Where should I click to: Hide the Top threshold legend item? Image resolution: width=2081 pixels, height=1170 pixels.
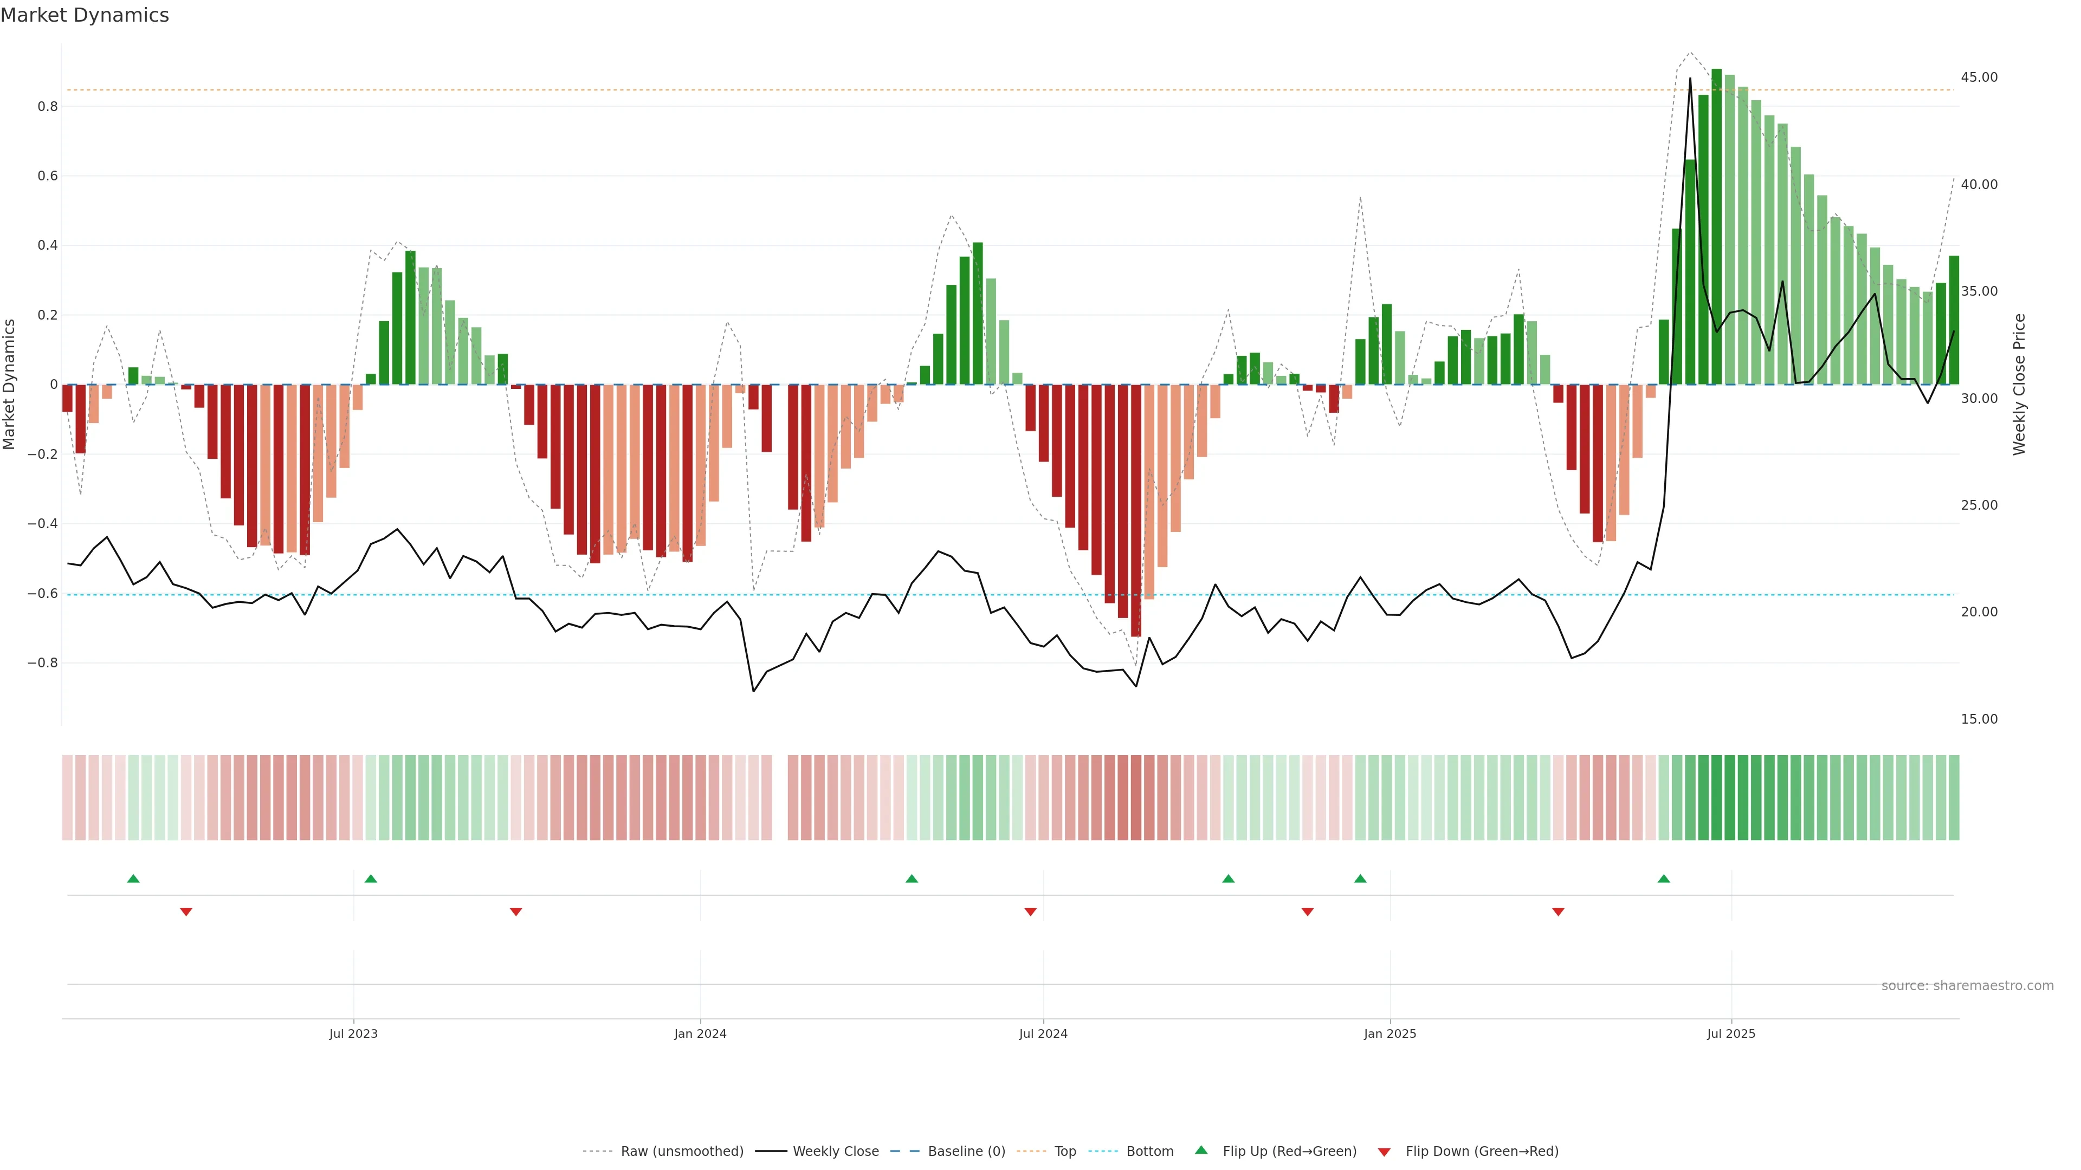pos(1065,1152)
